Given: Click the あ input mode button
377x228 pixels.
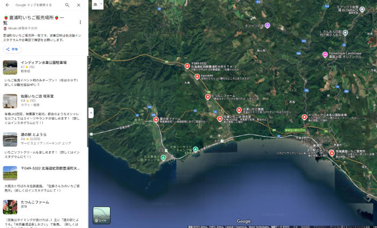Looking at the screenshot, I should [x=95, y=4].
